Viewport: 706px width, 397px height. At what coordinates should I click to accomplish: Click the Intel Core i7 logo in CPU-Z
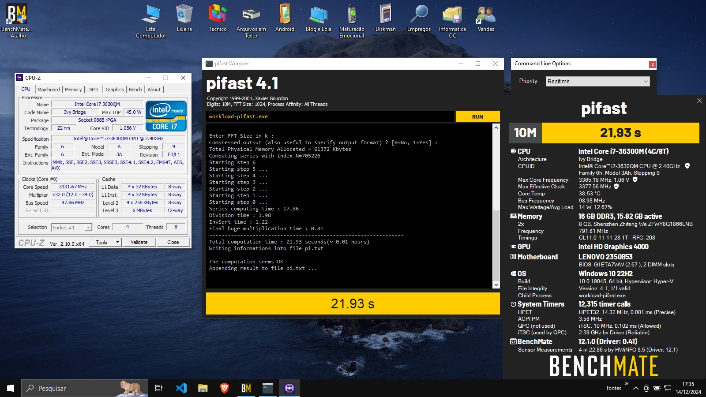click(x=166, y=116)
